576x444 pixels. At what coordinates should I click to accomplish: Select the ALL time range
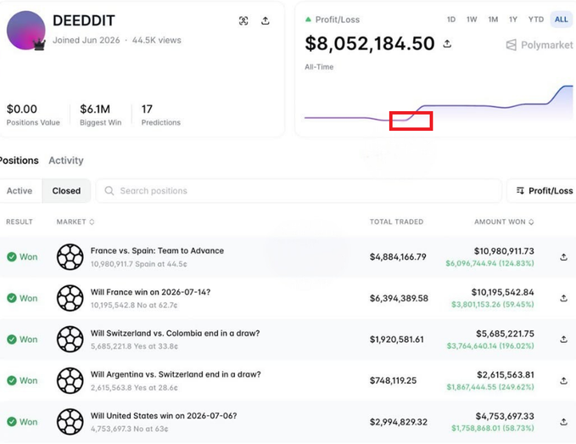562,20
